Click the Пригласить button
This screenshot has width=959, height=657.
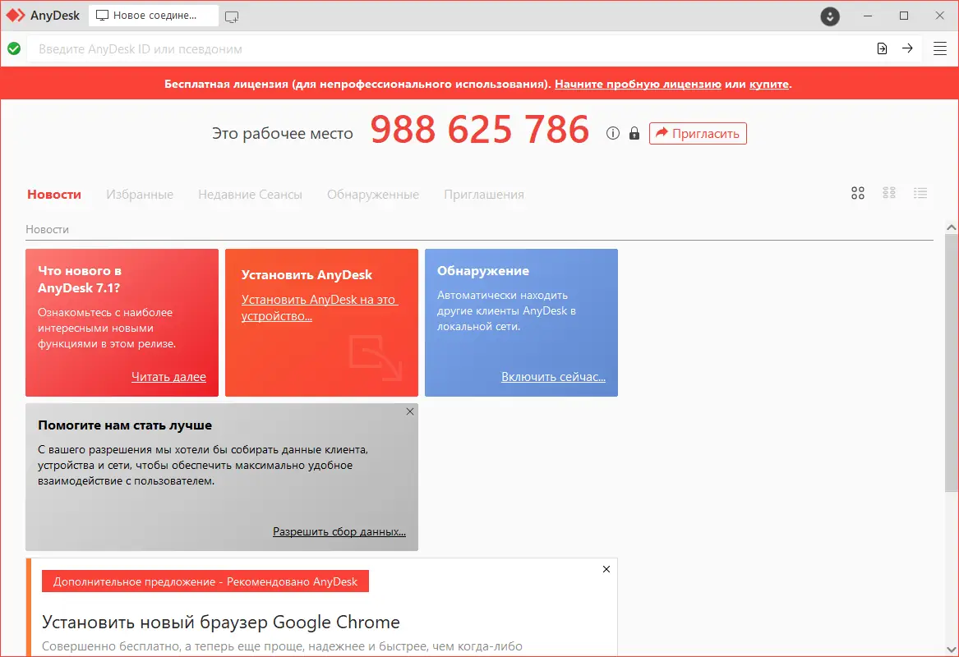[x=698, y=133]
